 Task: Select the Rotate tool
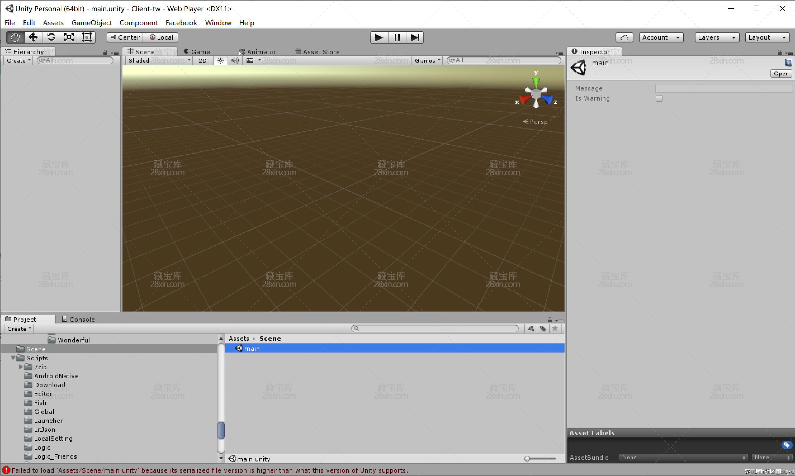[51, 37]
